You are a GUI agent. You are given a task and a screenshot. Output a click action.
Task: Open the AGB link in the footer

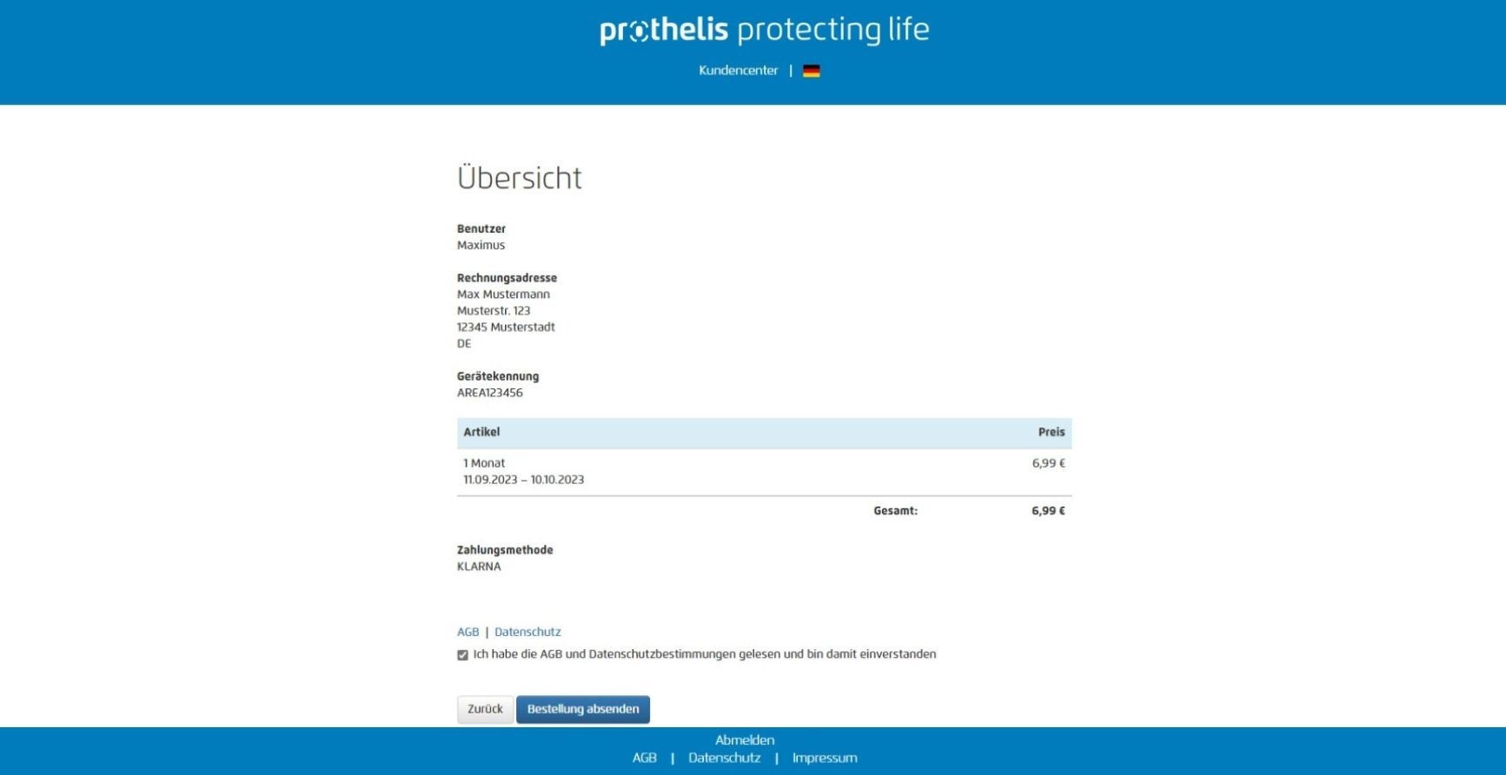pos(644,758)
